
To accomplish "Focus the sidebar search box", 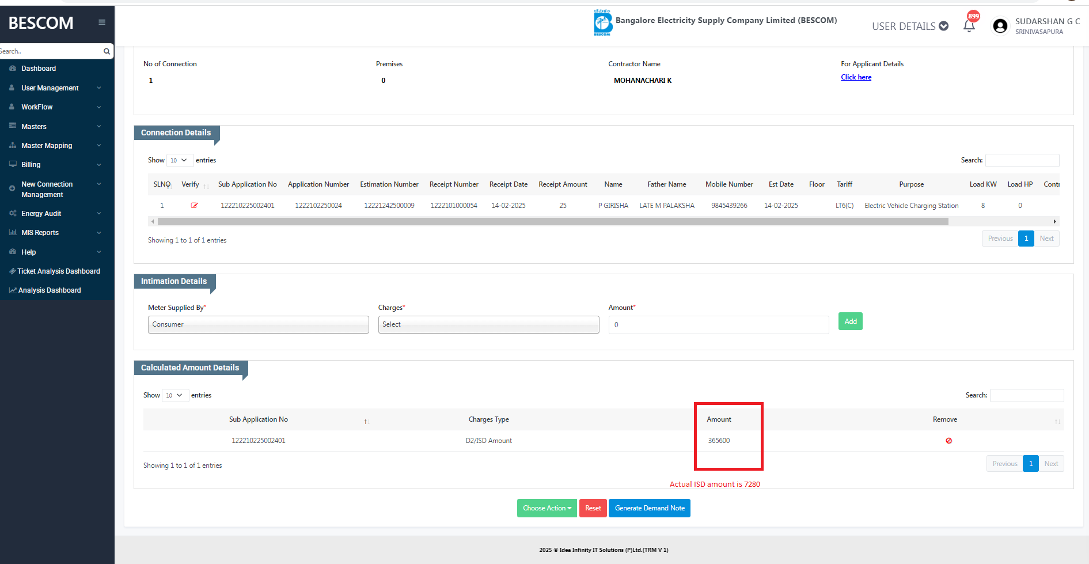I will coord(52,51).
